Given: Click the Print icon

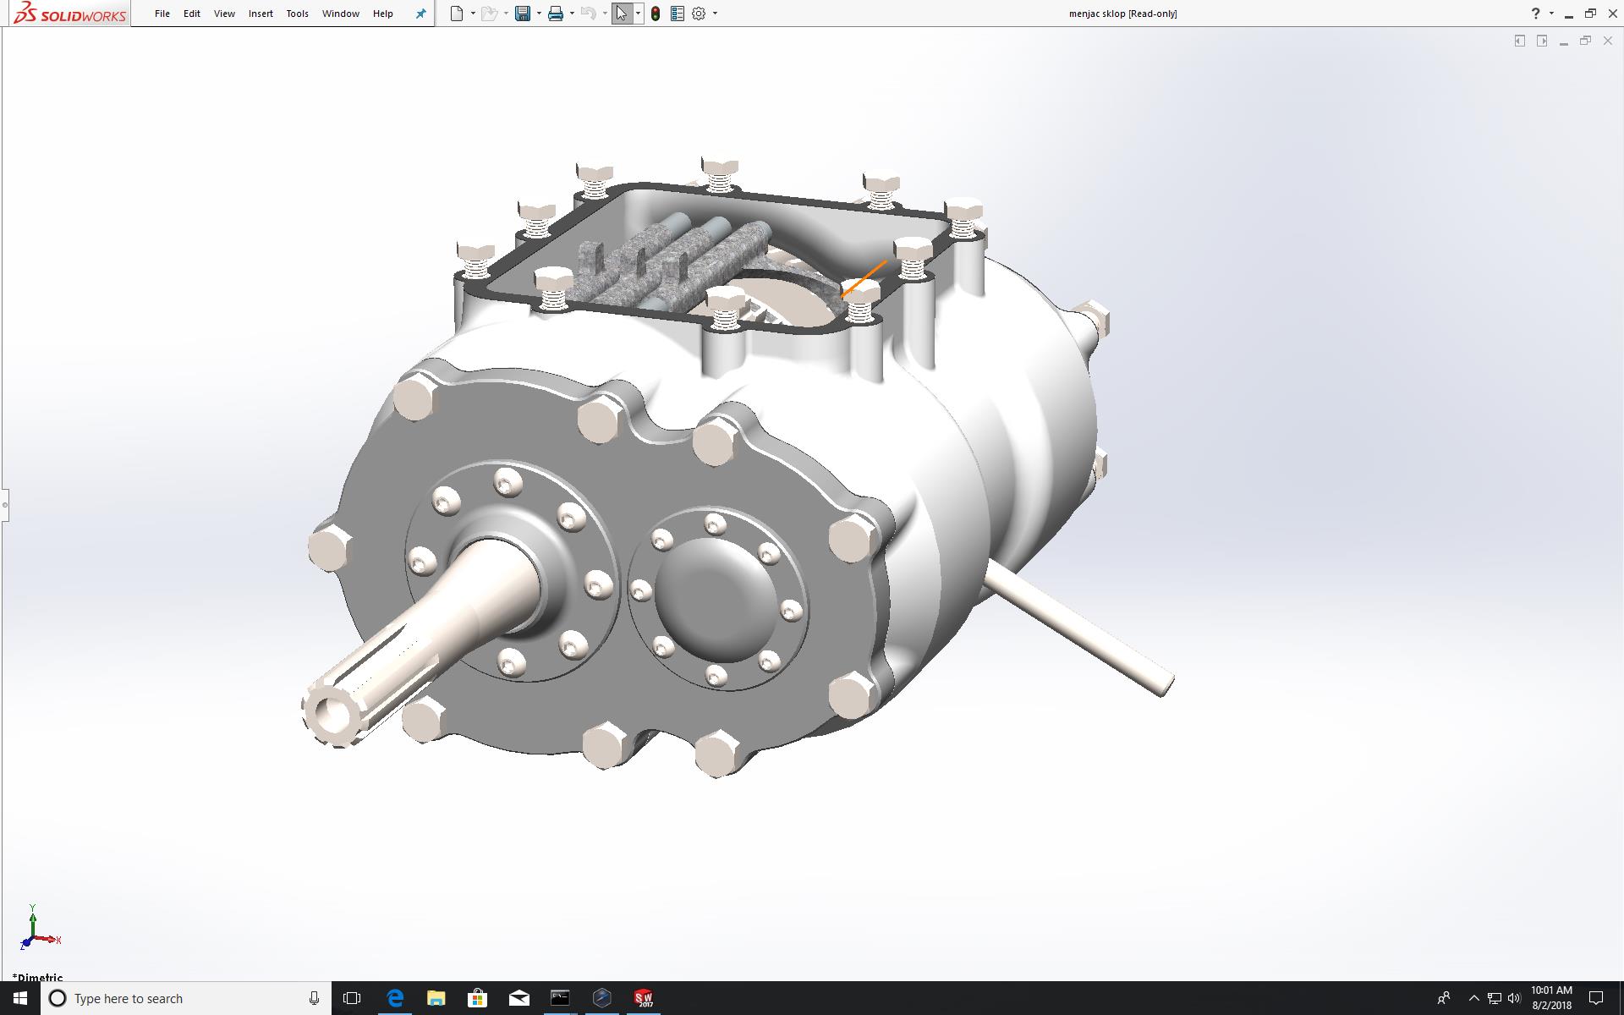Looking at the screenshot, I should click(x=556, y=14).
